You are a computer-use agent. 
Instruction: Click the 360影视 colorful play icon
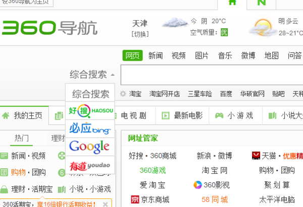197,185
